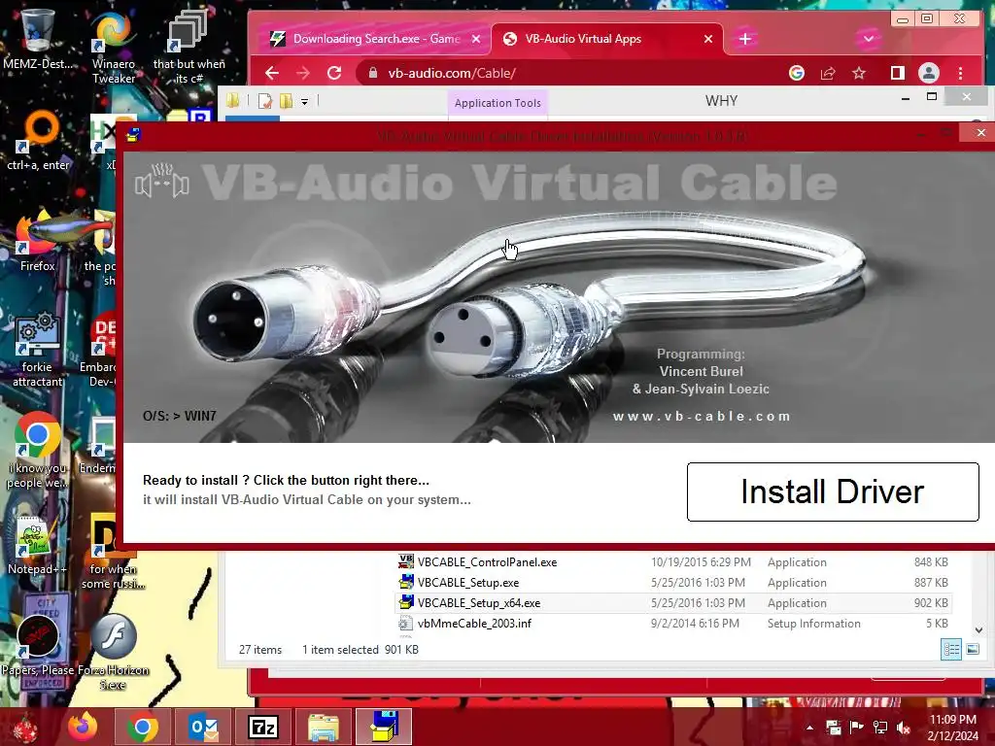Go forward in the browser
Viewport: 995px width, 746px height.
pyautogui.click(x=303, y=73)
